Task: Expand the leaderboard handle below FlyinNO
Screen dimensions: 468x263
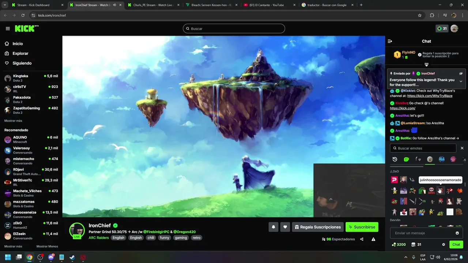Action: pyautogui.click(x=426, y=65)
